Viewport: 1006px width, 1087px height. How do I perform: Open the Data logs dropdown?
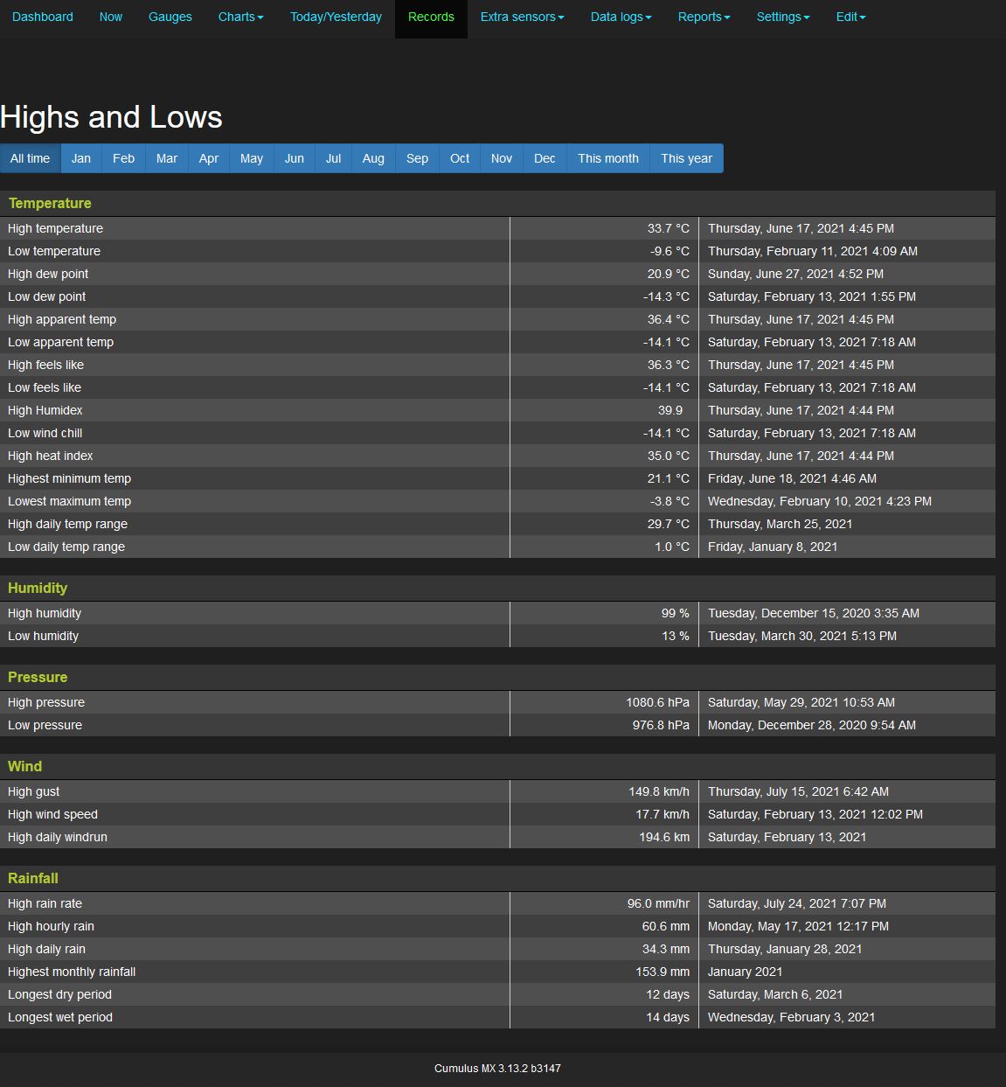[x=621, y=17]
